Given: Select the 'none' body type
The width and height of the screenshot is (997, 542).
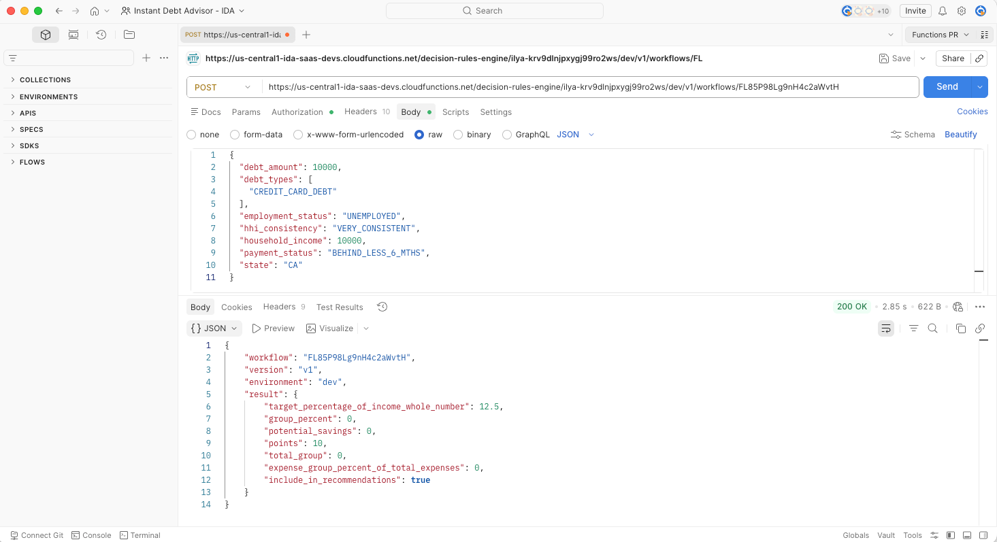Looking at the screenshot, I should click(x=191, y=135).
